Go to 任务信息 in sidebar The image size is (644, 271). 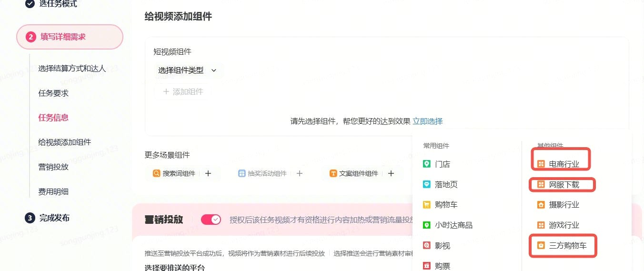pyautogui.click(x=53, y=118)
